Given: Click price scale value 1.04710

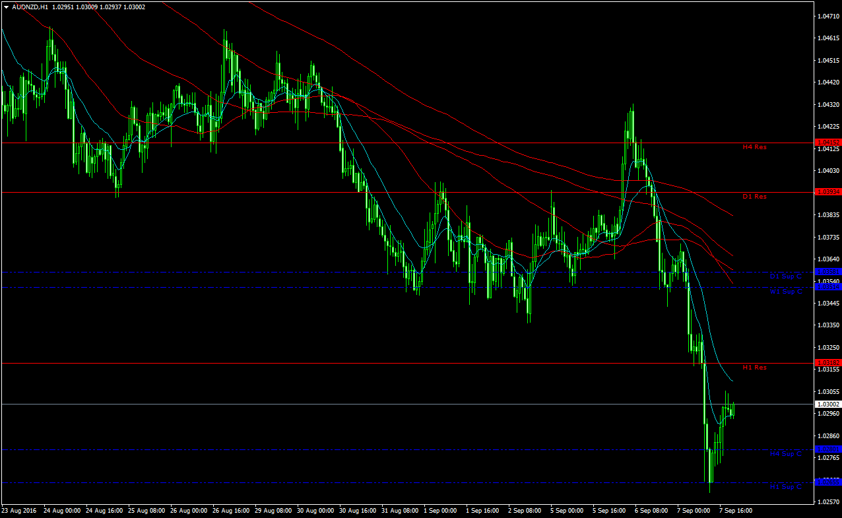Looking at the screenshot, I should pos(828,16).
